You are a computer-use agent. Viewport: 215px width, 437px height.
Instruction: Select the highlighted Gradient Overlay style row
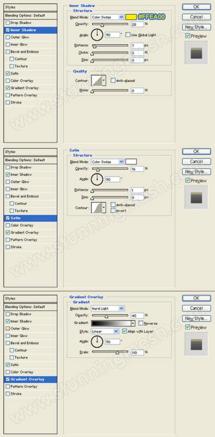point(30,379)
